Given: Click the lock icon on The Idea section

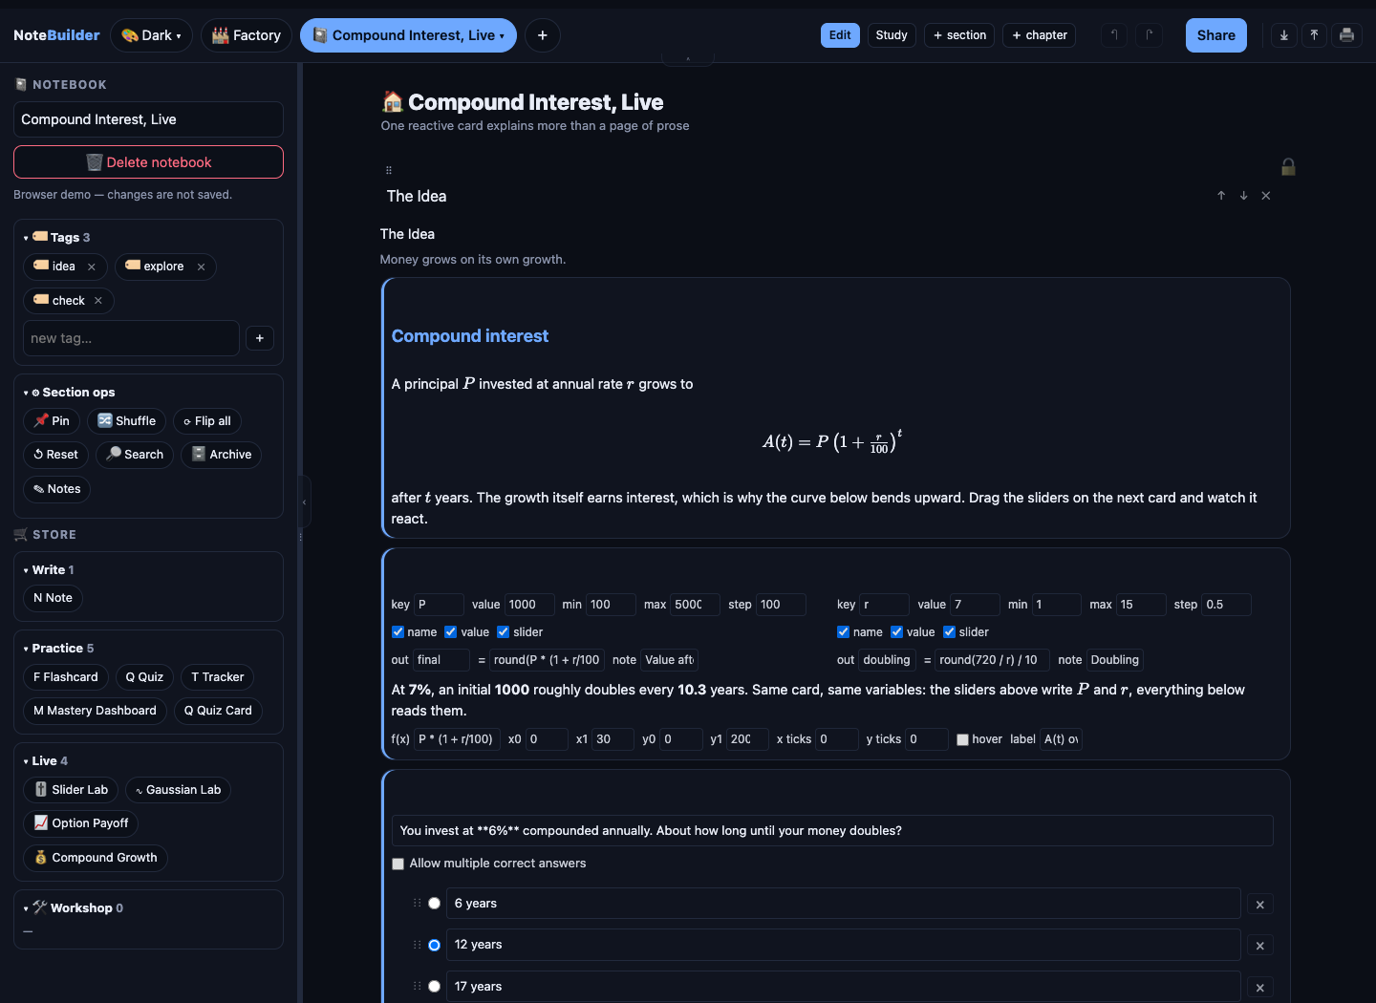Looking at the screenshot, I should click(1288, 167).
